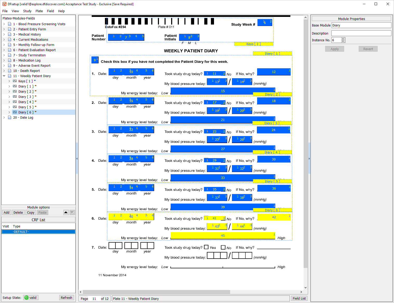Click the DFsetup application icon in title bar
Image resolution: width=394 pixels, height=303 pixels.
pos(4,4)
